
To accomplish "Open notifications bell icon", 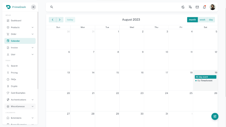I will pos(204,7).
